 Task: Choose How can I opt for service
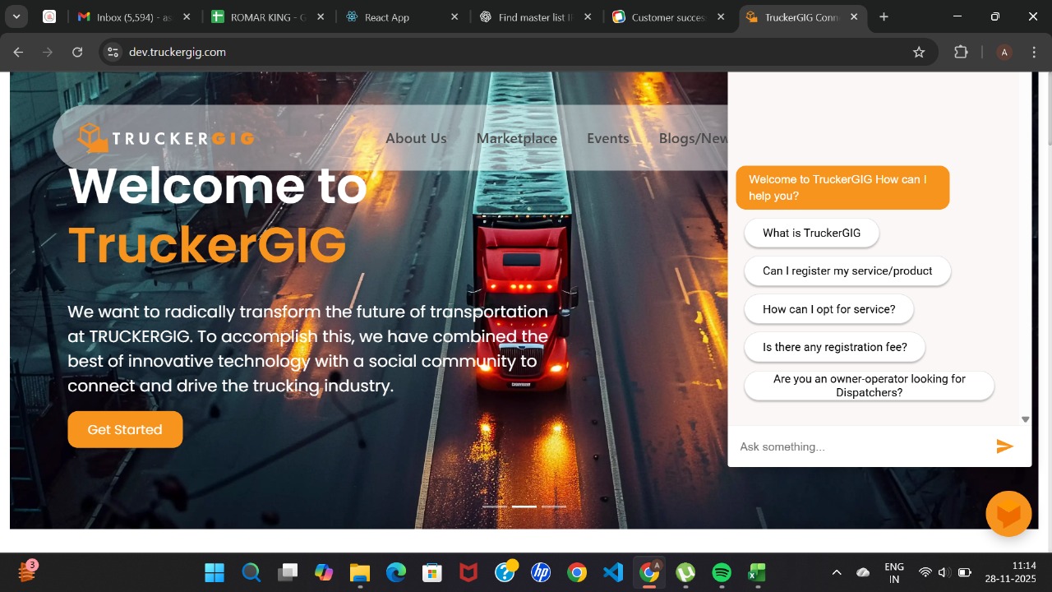(x=828, y=309)
